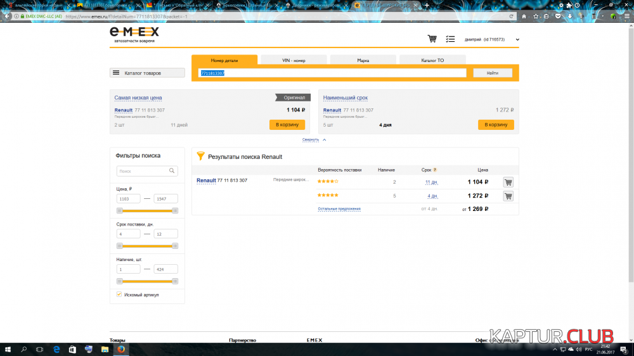Click the maximum delivery days field 12

(x=165, y=234)
